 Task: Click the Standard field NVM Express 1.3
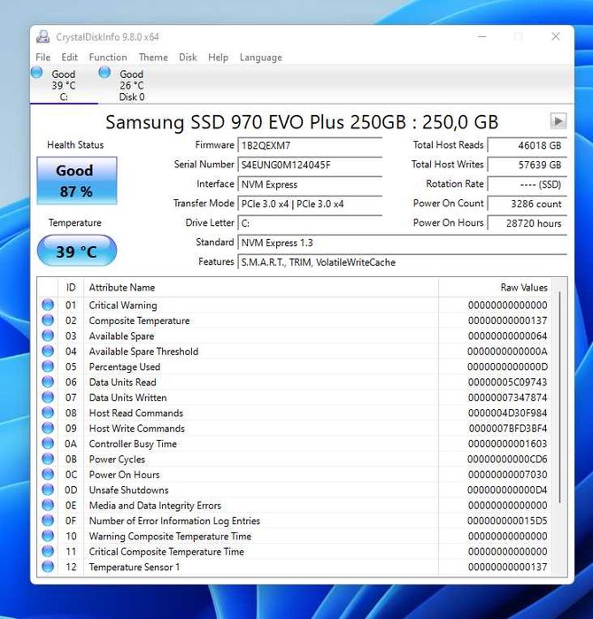(x=403, y=243)
